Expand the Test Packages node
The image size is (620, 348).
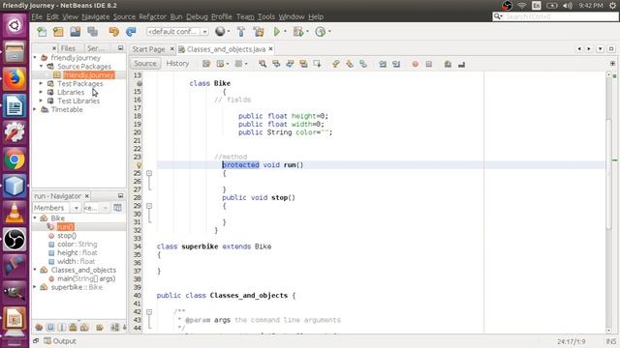(x=41, y=84)
